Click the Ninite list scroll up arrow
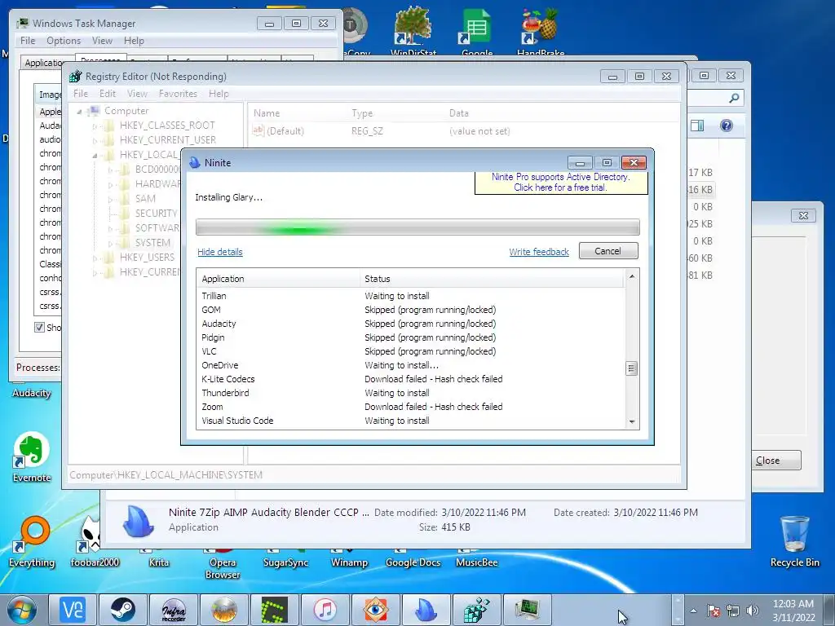This screenshot has width=835, height=626. click(632, 276)
